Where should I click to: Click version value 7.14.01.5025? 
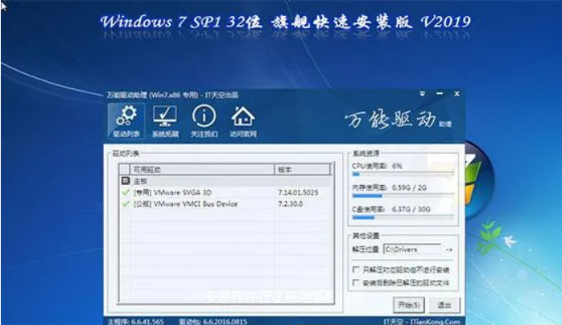point(298,192)
